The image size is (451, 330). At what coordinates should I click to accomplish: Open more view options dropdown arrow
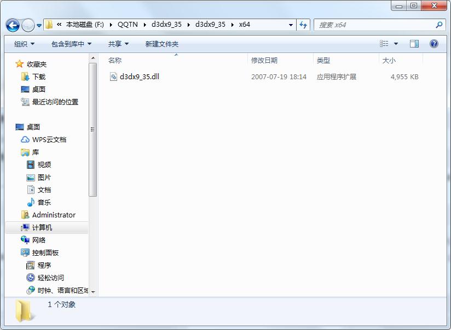click(396, 44)
